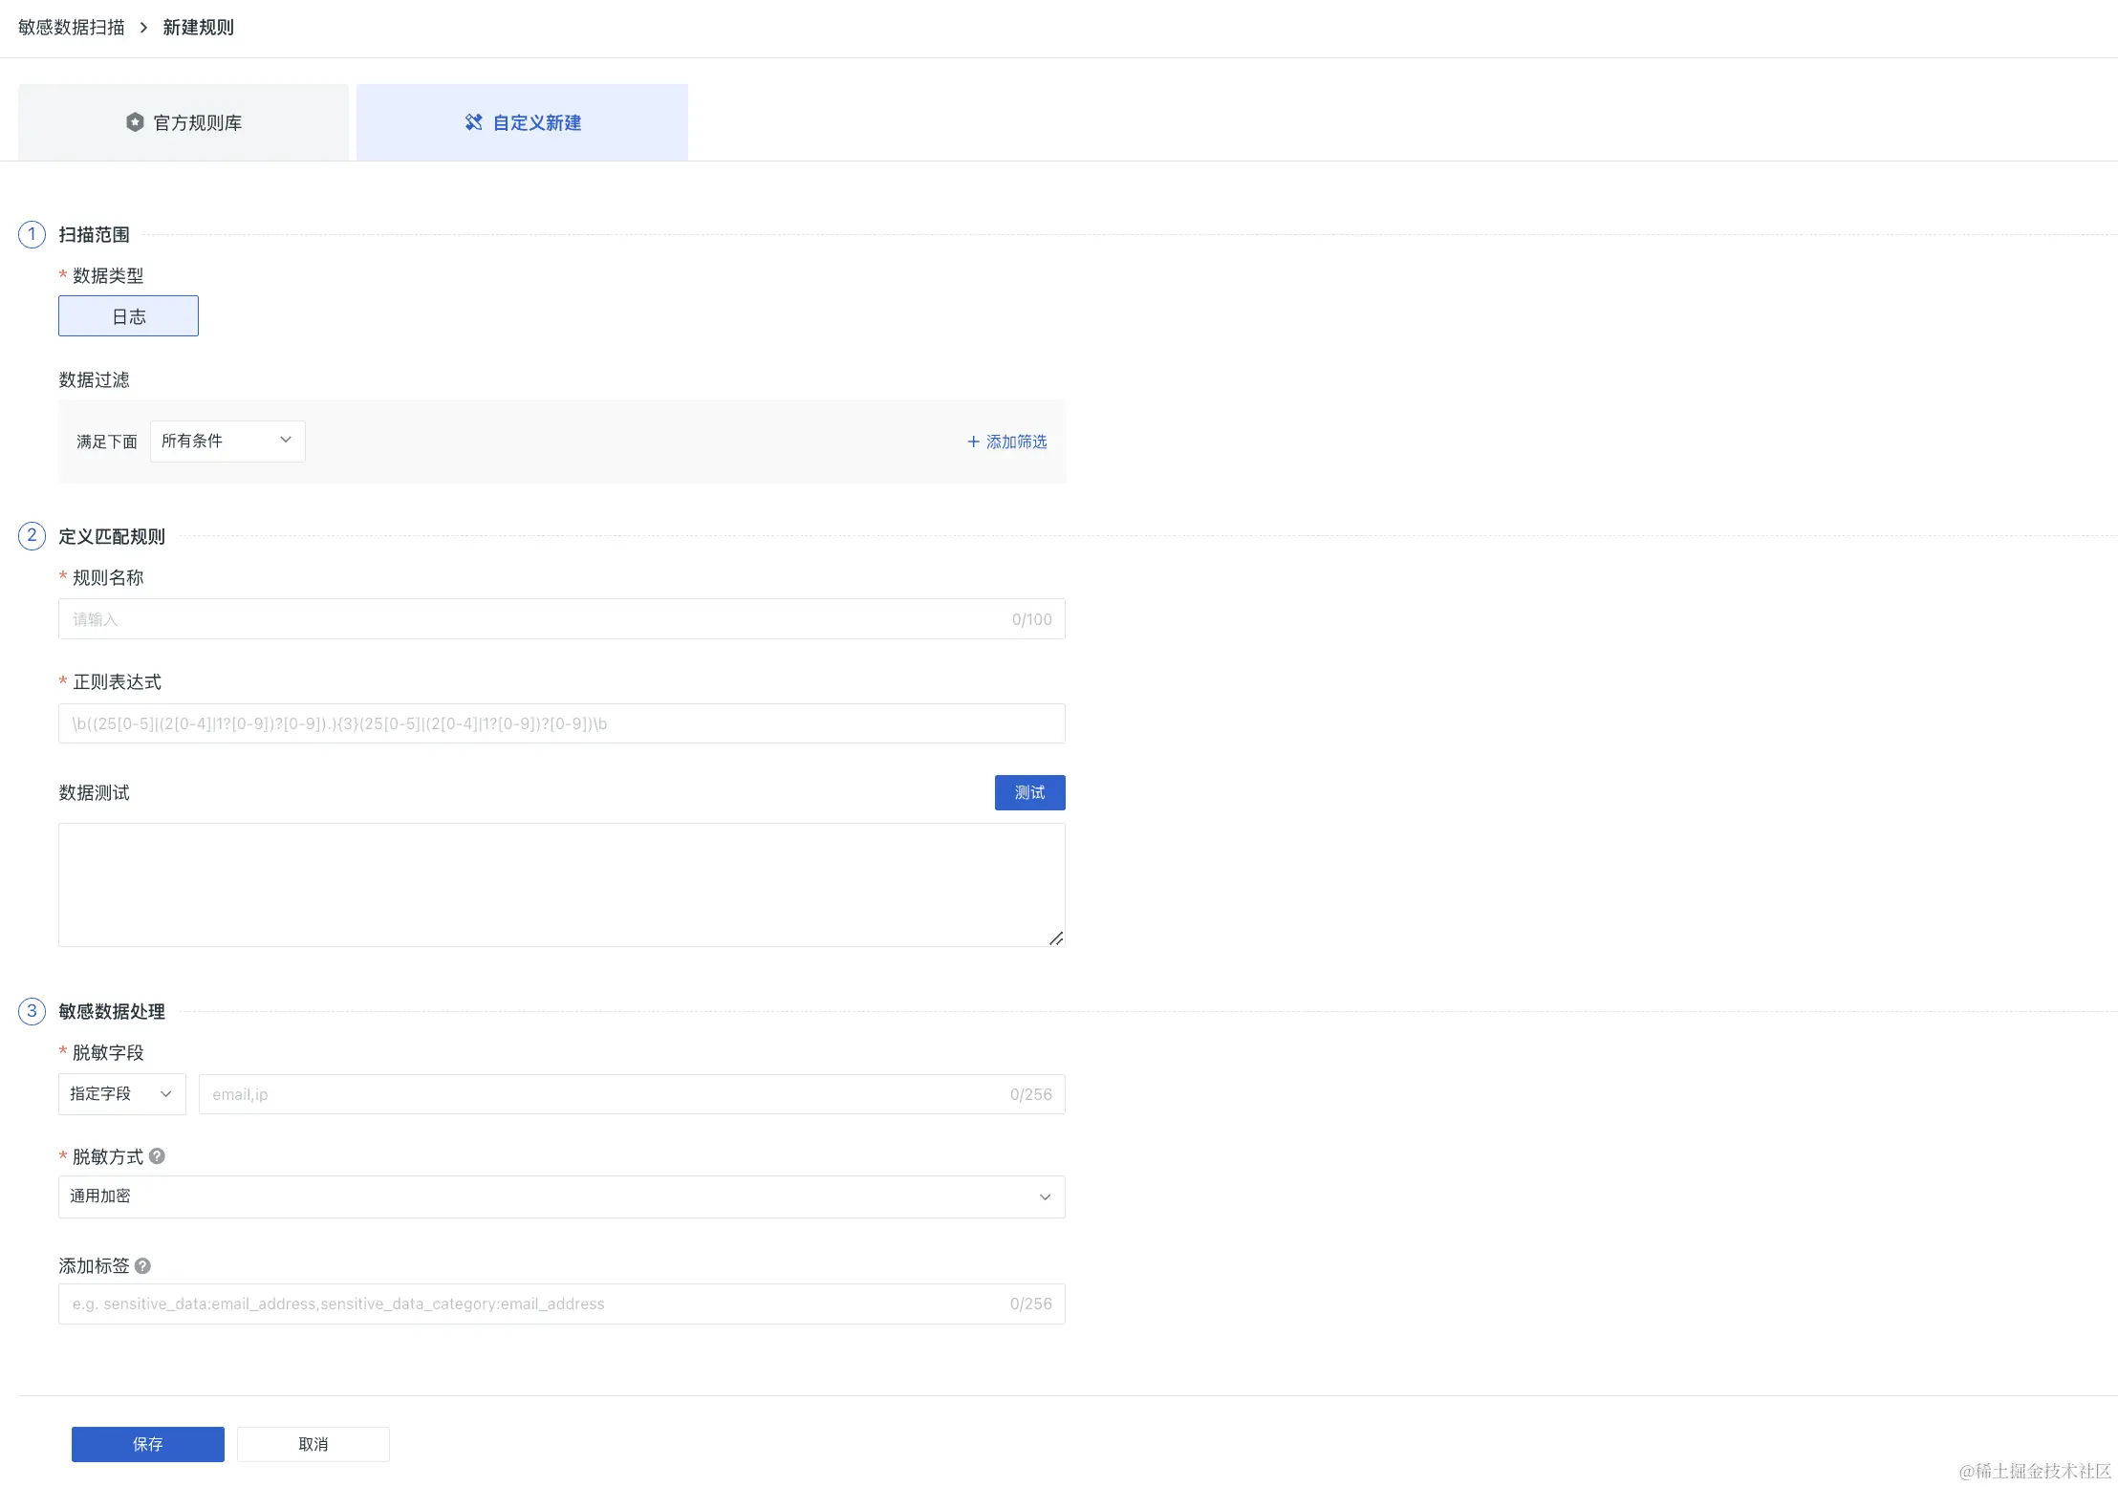Click the plus icon before 添加筛选

tap(973, 442)
